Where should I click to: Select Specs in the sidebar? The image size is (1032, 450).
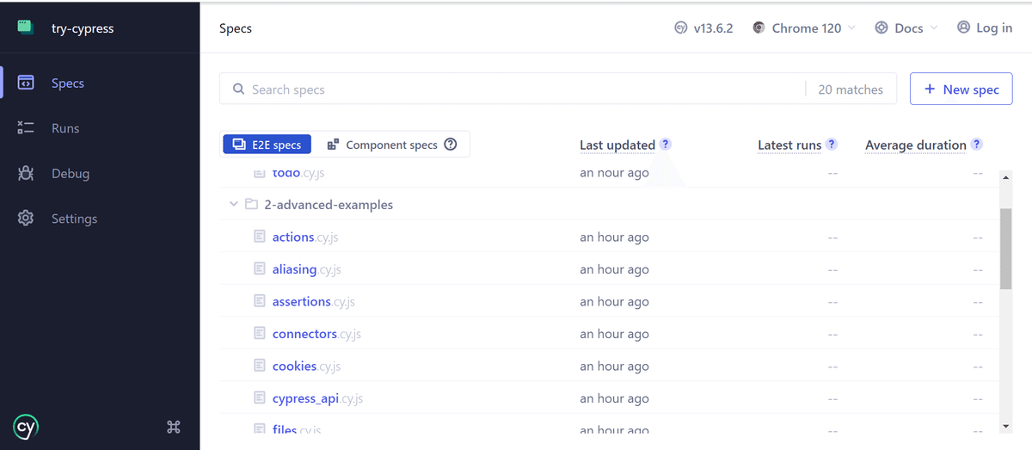67,83
